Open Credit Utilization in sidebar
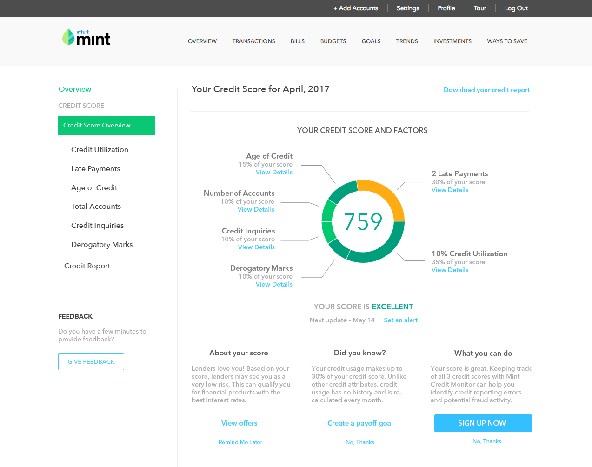This screenshot has width=592, height=467. point(100,150)
